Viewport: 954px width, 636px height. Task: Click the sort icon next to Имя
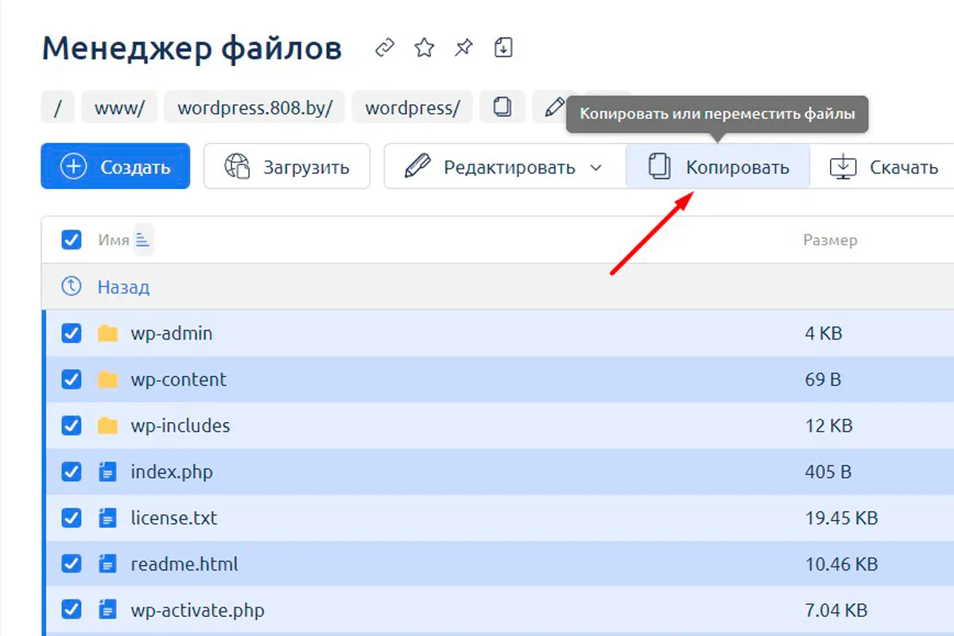pyautogui.click(x=143, y=239)
